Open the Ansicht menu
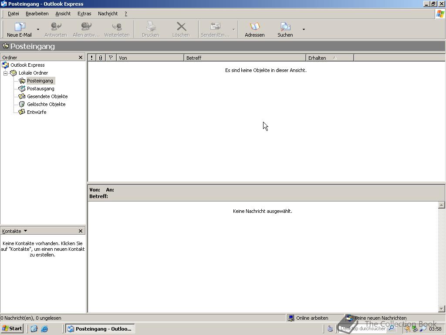This screenshot has height=335, width=446. [x=63, y=14]
